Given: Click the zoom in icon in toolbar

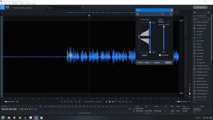Looking at the screenshot, I should [x=62, y=102].
